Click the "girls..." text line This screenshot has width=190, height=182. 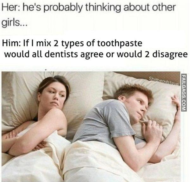coord(15,23)
